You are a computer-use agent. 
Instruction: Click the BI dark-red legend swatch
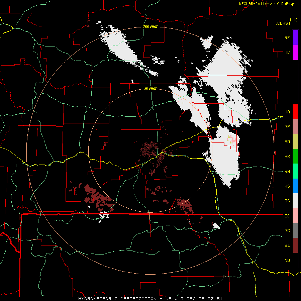tap(295, 245)
